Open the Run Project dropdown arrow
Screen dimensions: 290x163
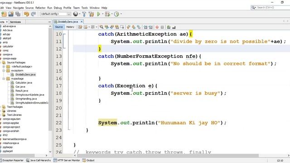103,14
